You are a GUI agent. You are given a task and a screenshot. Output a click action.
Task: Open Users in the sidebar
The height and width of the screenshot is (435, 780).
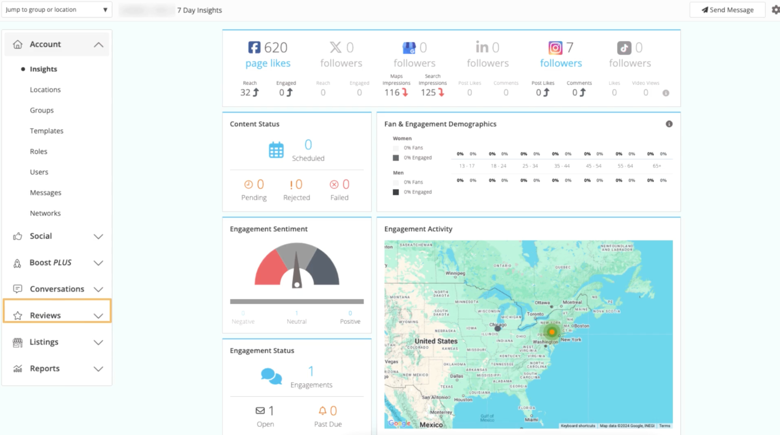pyautogui.click(x=39, y=172)
